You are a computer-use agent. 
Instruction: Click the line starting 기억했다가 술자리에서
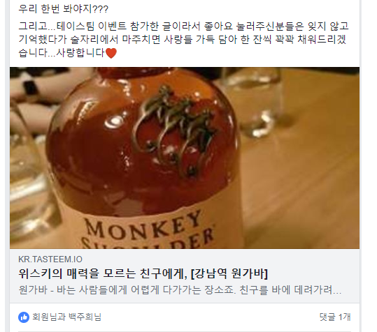tap(183, 39)
